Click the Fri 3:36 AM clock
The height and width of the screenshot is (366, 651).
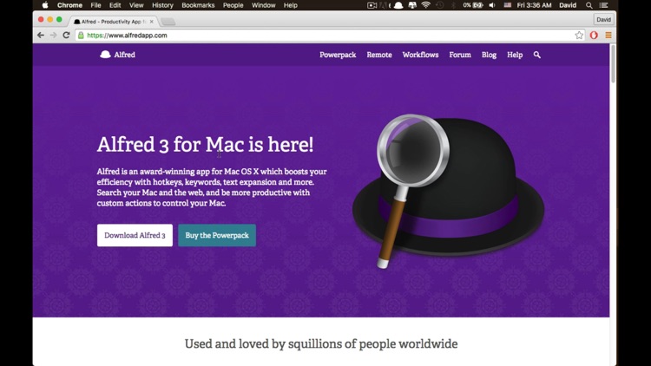(534, 5)
